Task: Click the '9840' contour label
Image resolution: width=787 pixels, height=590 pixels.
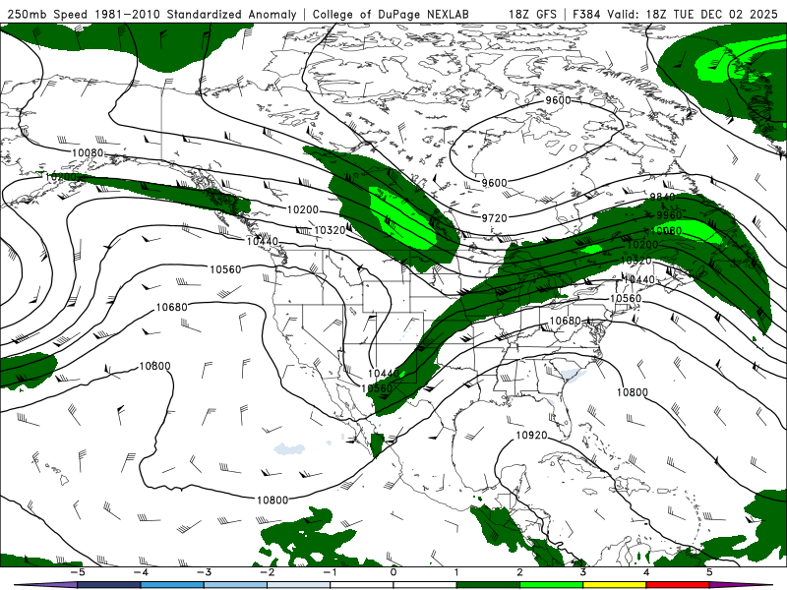Action: pos(662,198)
